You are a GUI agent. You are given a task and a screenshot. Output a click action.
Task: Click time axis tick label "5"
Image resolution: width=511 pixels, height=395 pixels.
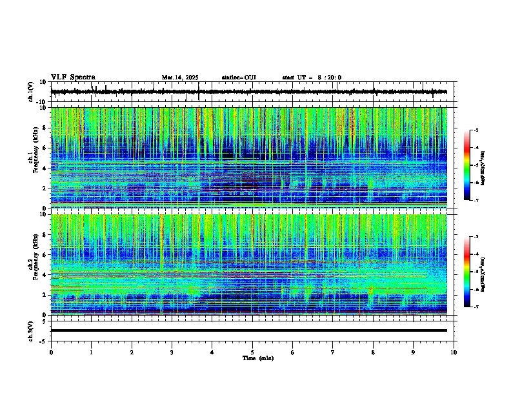coord(252,352)
